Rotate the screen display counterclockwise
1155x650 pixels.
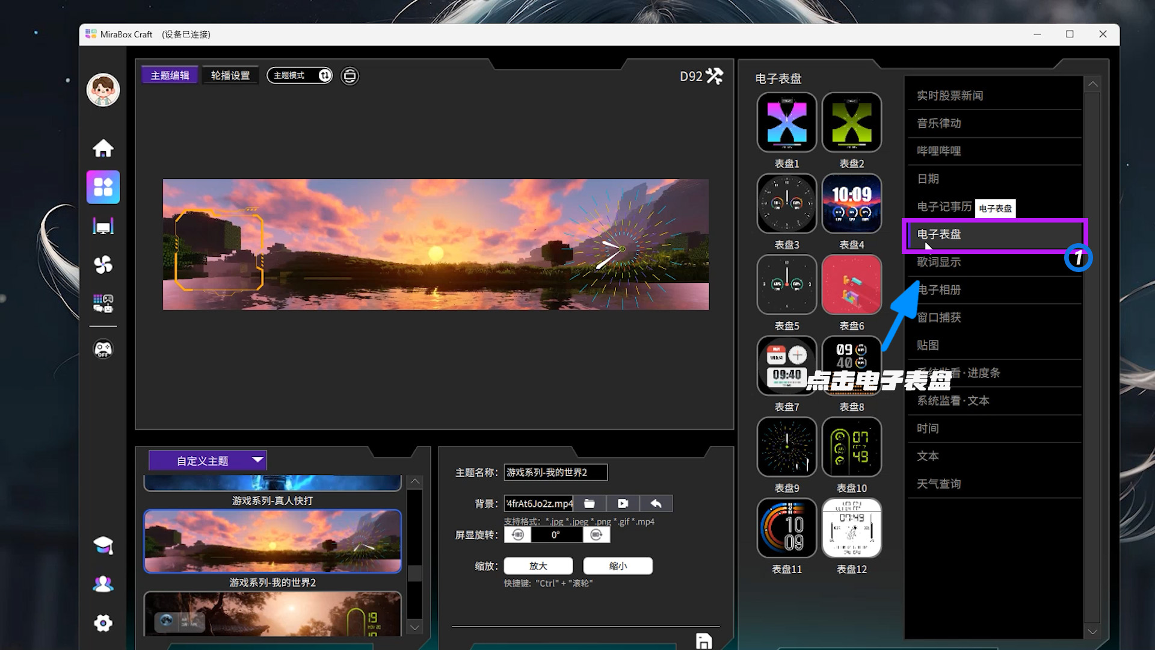(517, 535)
